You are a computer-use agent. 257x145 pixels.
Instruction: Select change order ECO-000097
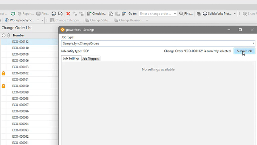click(x=20, y=105)
